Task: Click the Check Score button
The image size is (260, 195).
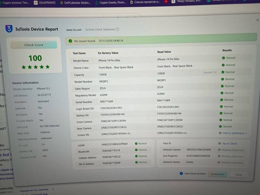Action: [34, 45]
